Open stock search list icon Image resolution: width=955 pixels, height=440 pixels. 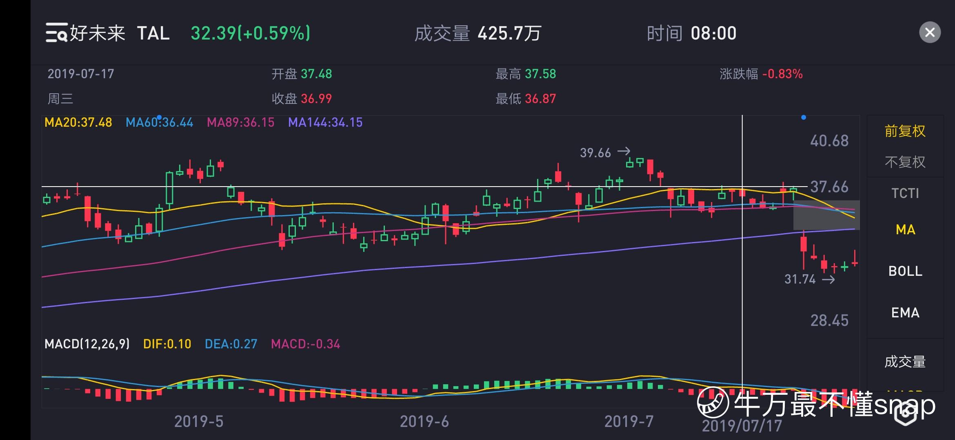pos(56,33)
